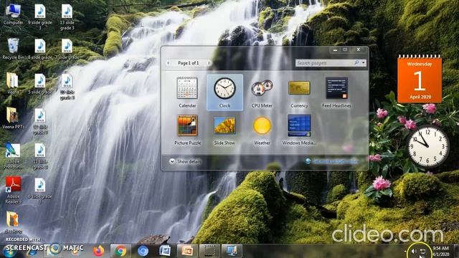Open Google Chrome from the taskbar
Viewport: 459px width, 258px height.
point(120,251)
